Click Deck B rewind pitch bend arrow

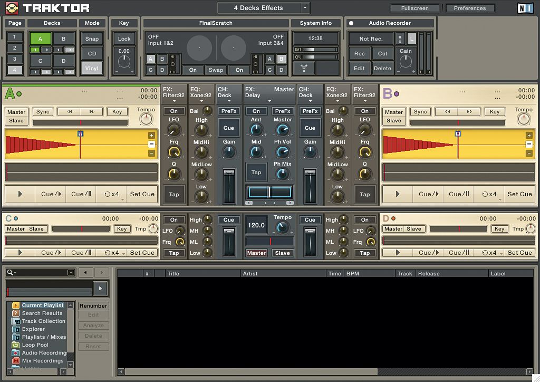tap(447, 112)
